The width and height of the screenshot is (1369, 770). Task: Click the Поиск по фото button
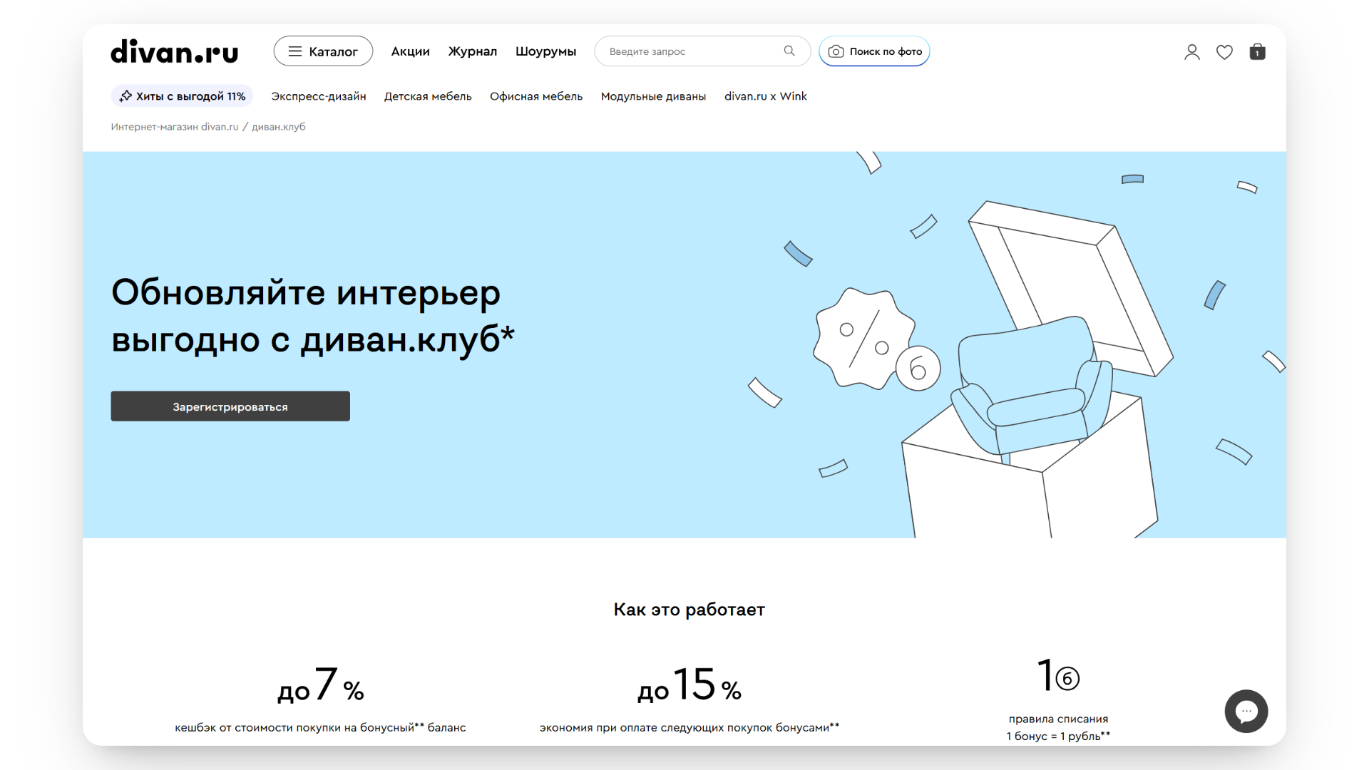click(x=874, y=51)
